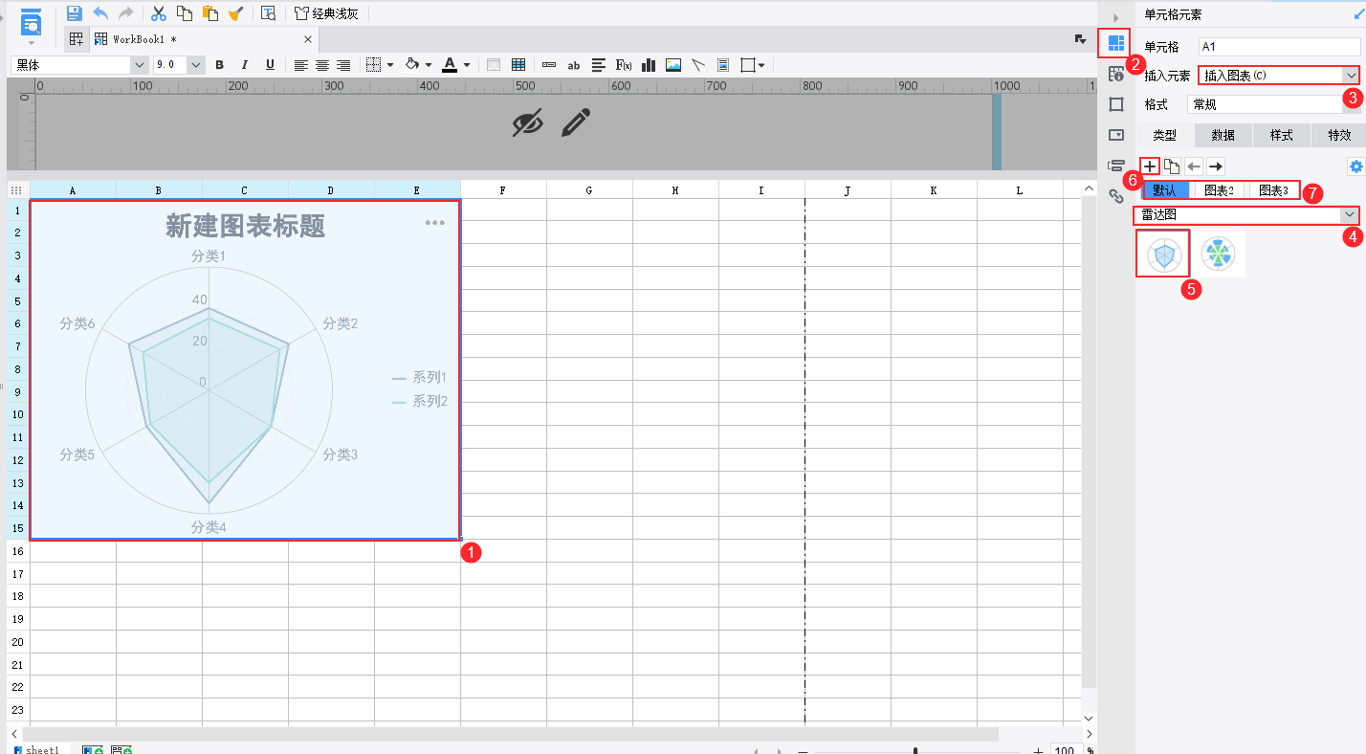Insert a formula with the F(x) icon
Screen dimensions: 1366x754
click(x=624, y=65)
